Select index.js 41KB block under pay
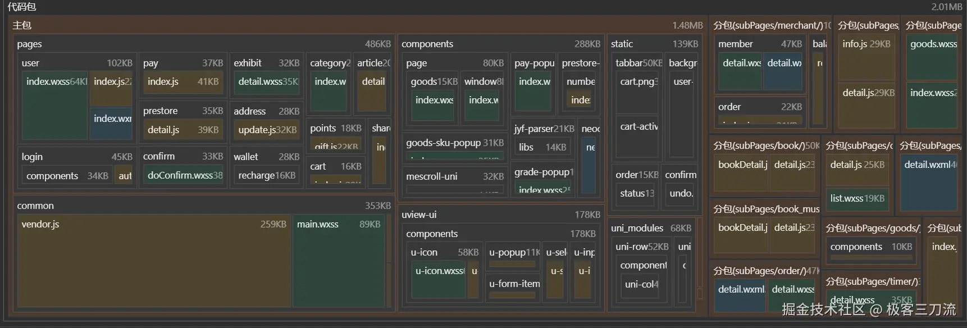 [x=183, y=82]
